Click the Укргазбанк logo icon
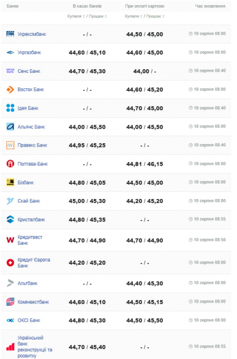The width and height of the screenshot is (237, 359). [10, 52]
